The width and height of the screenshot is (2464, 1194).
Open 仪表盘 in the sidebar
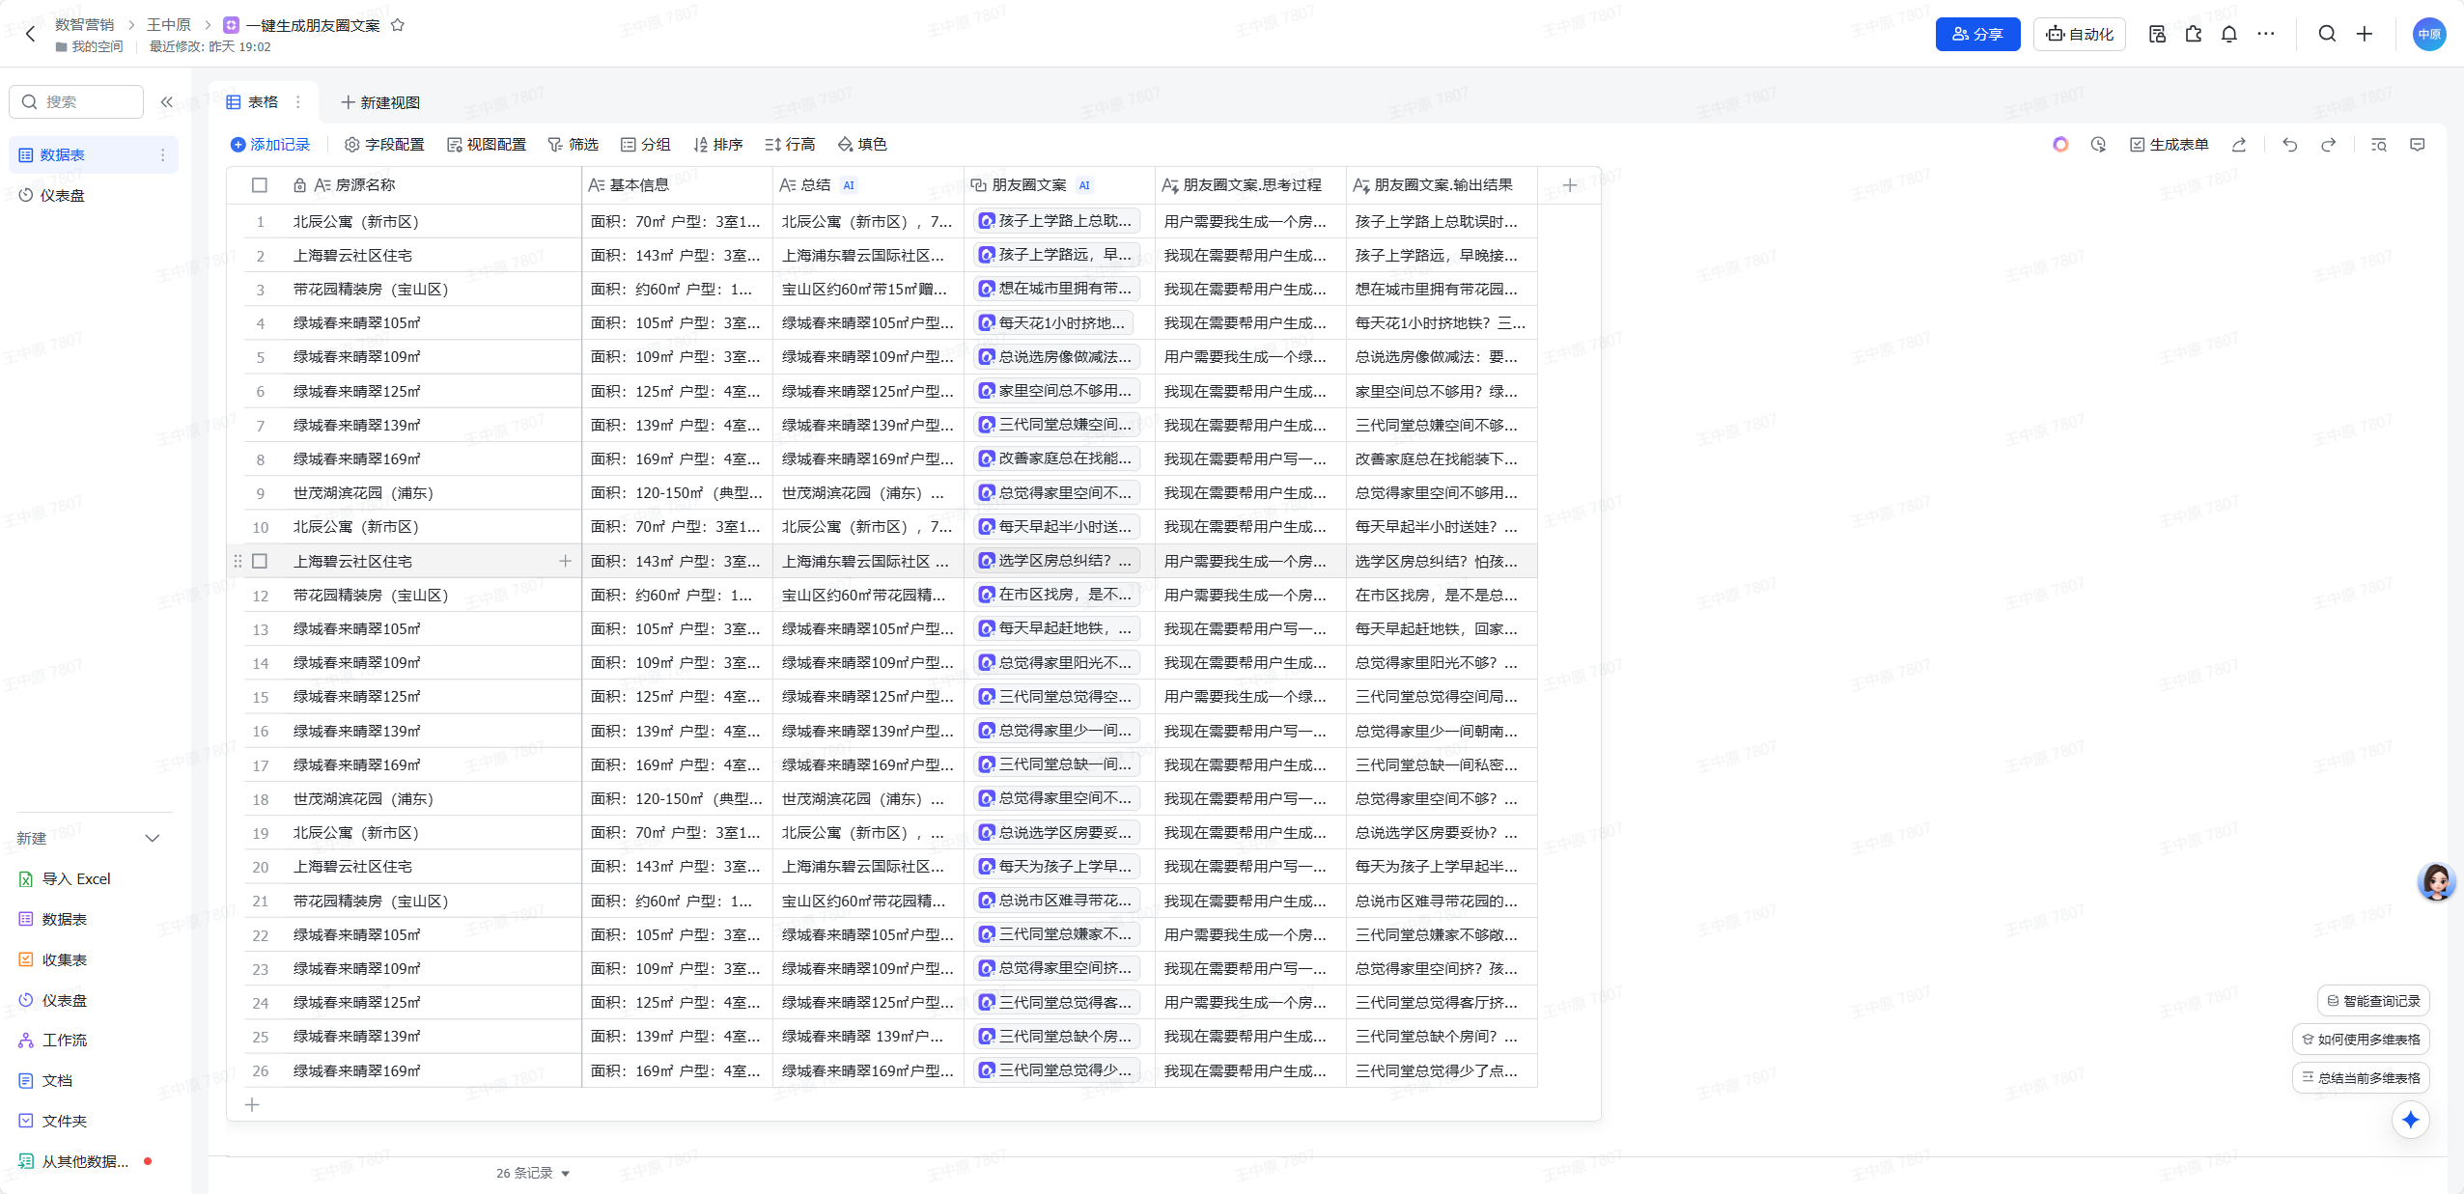(63, 195)
